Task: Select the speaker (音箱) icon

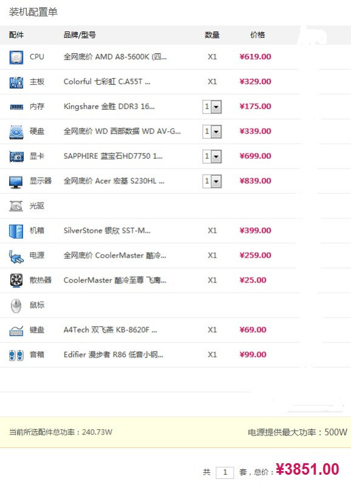Action: coord(16,355)
